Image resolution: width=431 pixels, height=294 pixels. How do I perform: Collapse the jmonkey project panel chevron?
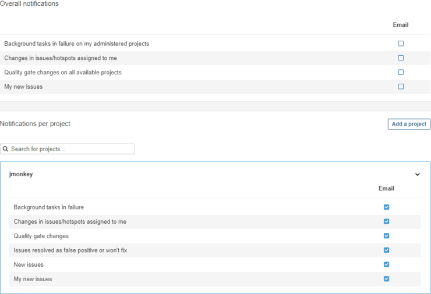[418, 174]
